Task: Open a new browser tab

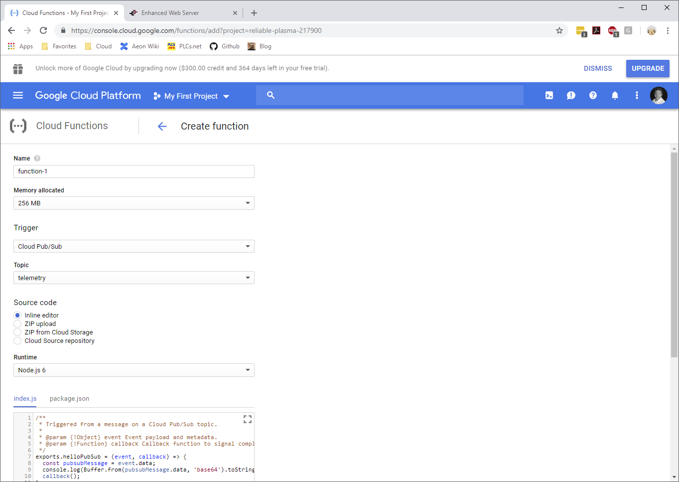Action: 254,13
